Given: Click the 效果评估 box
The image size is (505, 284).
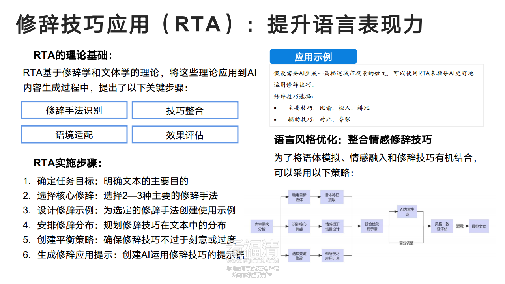Looking at the screenshot, I should click(185, 135).
